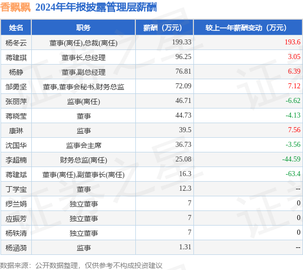The width and height of the screenshot is (303, 270).
Task: Select the name cell 康琳
Action: pyautogui.click(x=16, y=131)
